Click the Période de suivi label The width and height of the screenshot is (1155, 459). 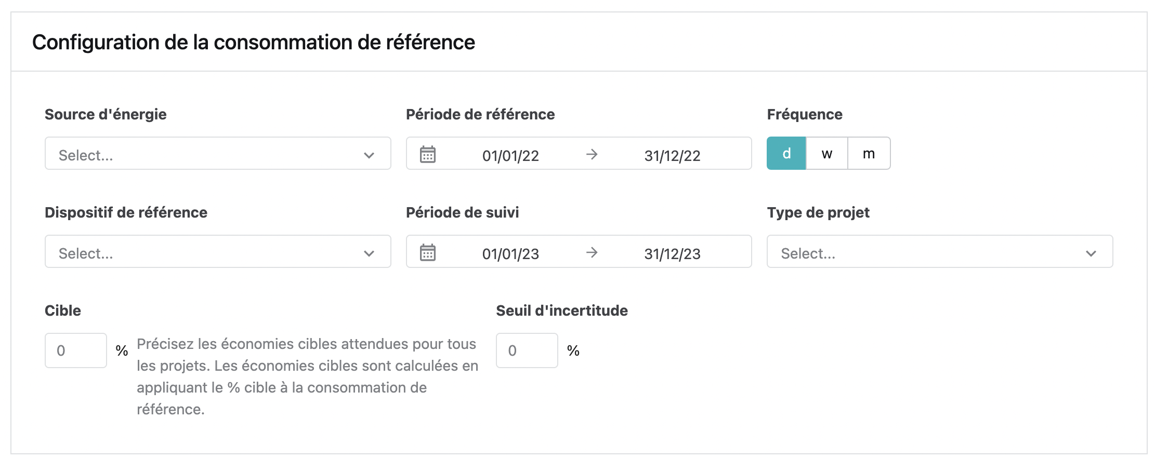tap(462, 212)
